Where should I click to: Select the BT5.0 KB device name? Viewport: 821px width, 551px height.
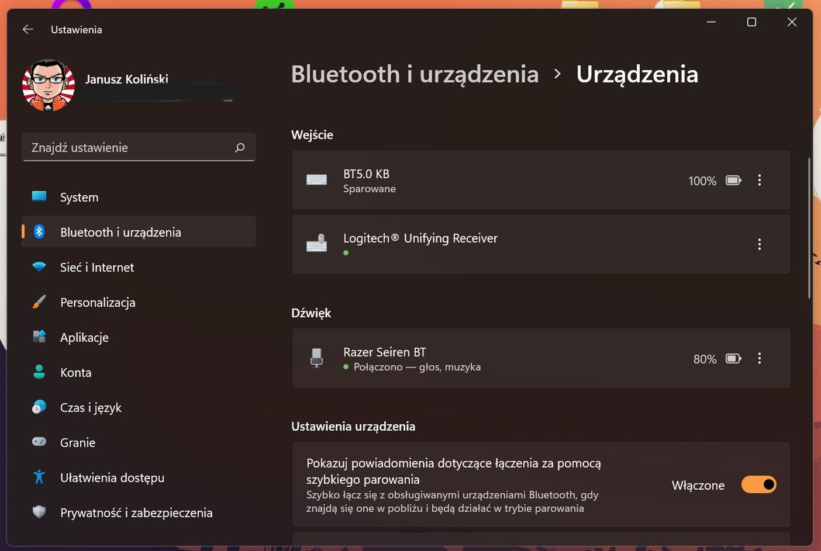366,174
